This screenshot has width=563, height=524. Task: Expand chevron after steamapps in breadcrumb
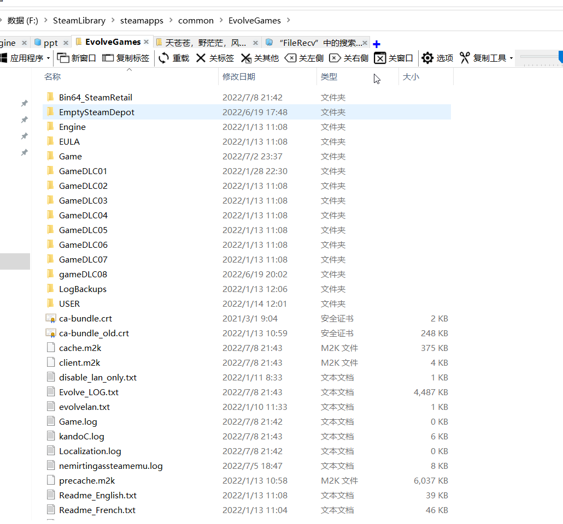pyautogui.click(x=171, y=20)
